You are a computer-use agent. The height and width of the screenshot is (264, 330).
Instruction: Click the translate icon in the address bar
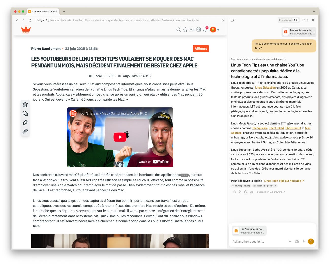[x=223, y=20]
